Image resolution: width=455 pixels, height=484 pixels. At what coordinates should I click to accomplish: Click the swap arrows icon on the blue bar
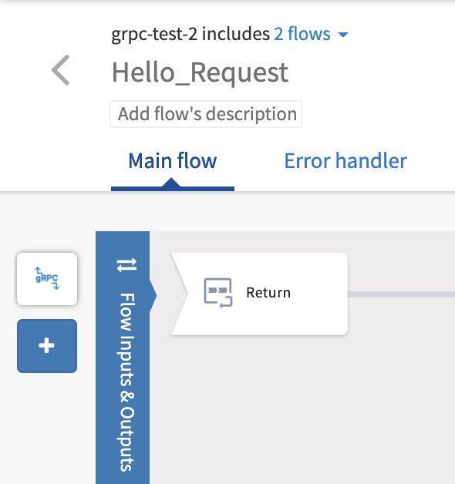[126, 265]
